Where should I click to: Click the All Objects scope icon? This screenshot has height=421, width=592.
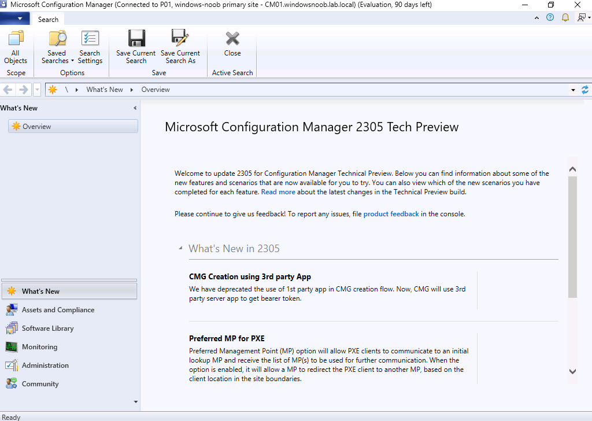(16, 39)
